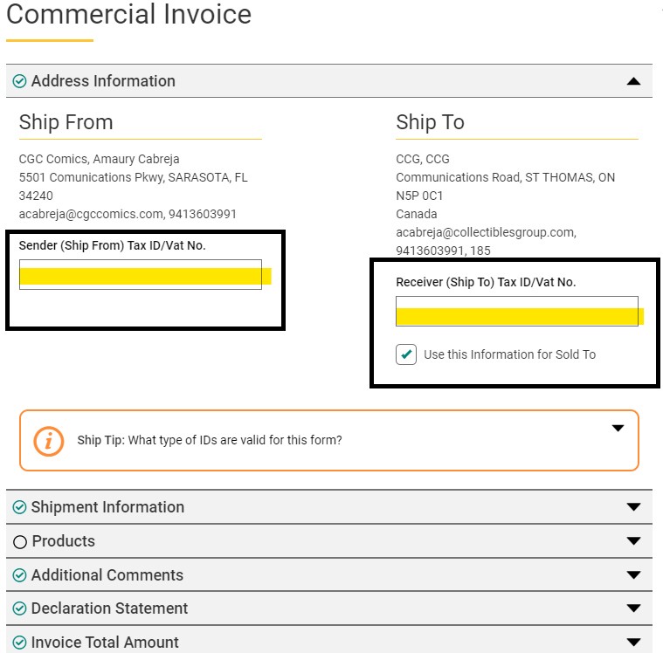
Task: Click the Address Information section title
Action: [103, 81]
